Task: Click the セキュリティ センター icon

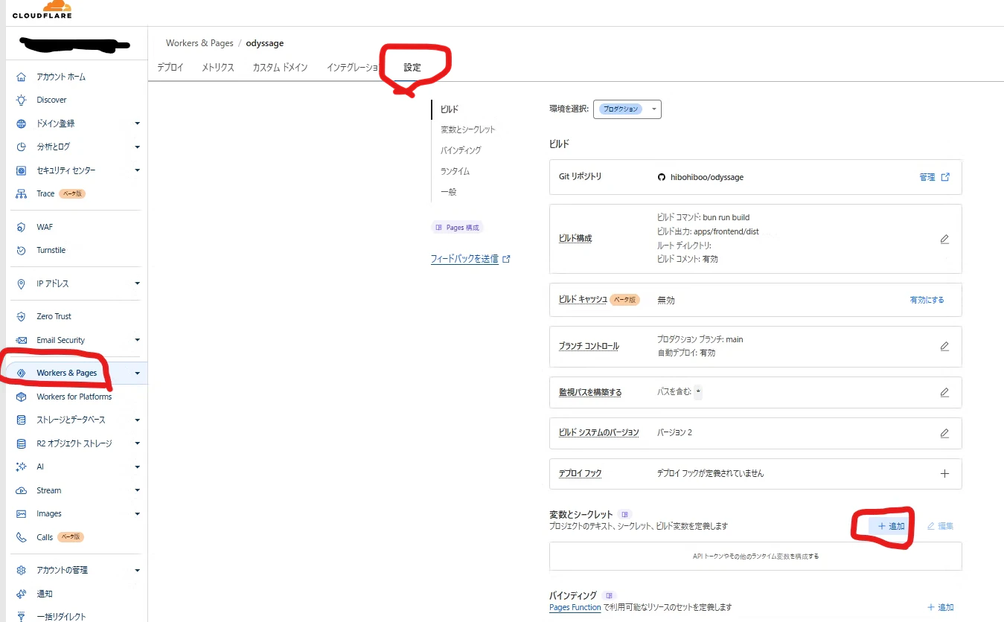Action: 21,170
